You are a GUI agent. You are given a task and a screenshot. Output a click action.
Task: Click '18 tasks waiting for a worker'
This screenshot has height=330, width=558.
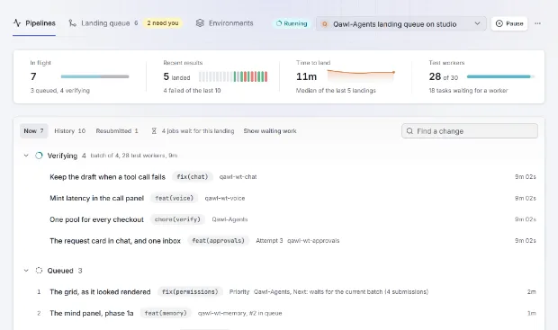pyautogui.click(x=468, y=91)
